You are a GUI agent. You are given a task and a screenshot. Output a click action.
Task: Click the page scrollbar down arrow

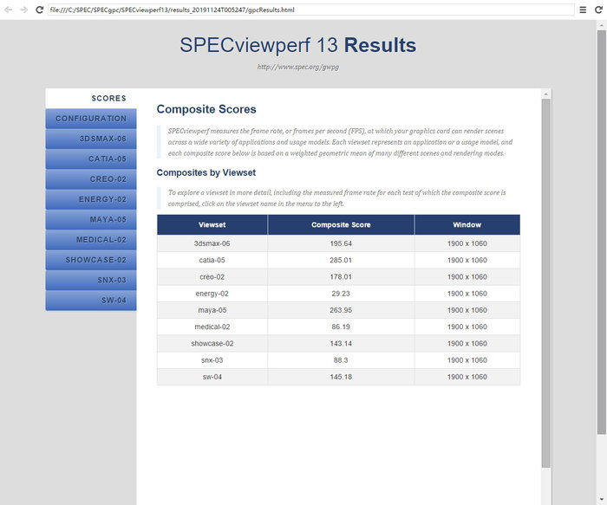[602, 500]
